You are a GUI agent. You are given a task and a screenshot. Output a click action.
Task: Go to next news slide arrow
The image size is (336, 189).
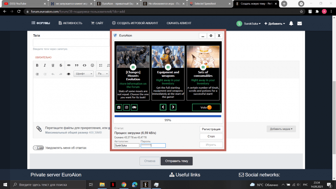tap(173, 107)
